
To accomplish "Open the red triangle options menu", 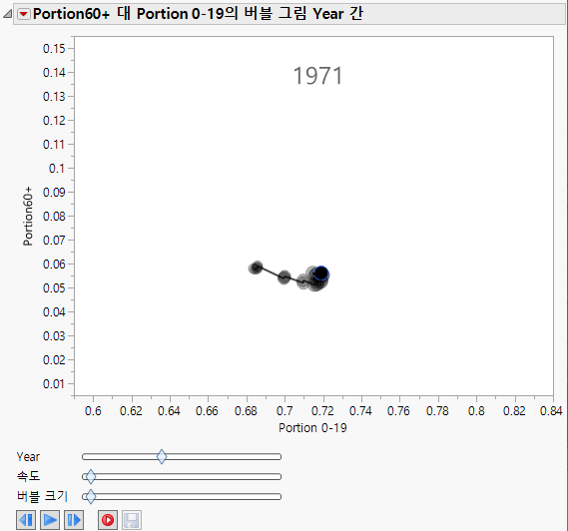I will click(24, 14).
